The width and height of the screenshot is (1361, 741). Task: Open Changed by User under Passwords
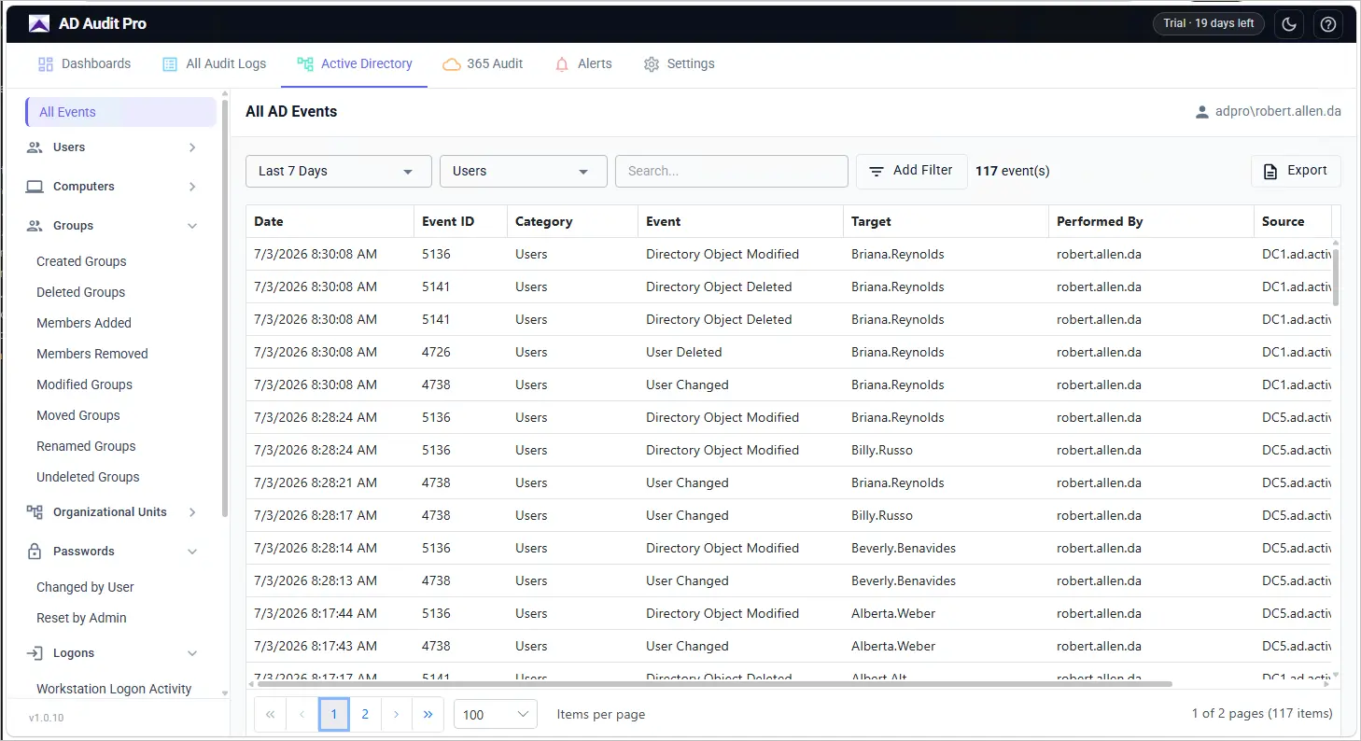[x=85, y=588]
